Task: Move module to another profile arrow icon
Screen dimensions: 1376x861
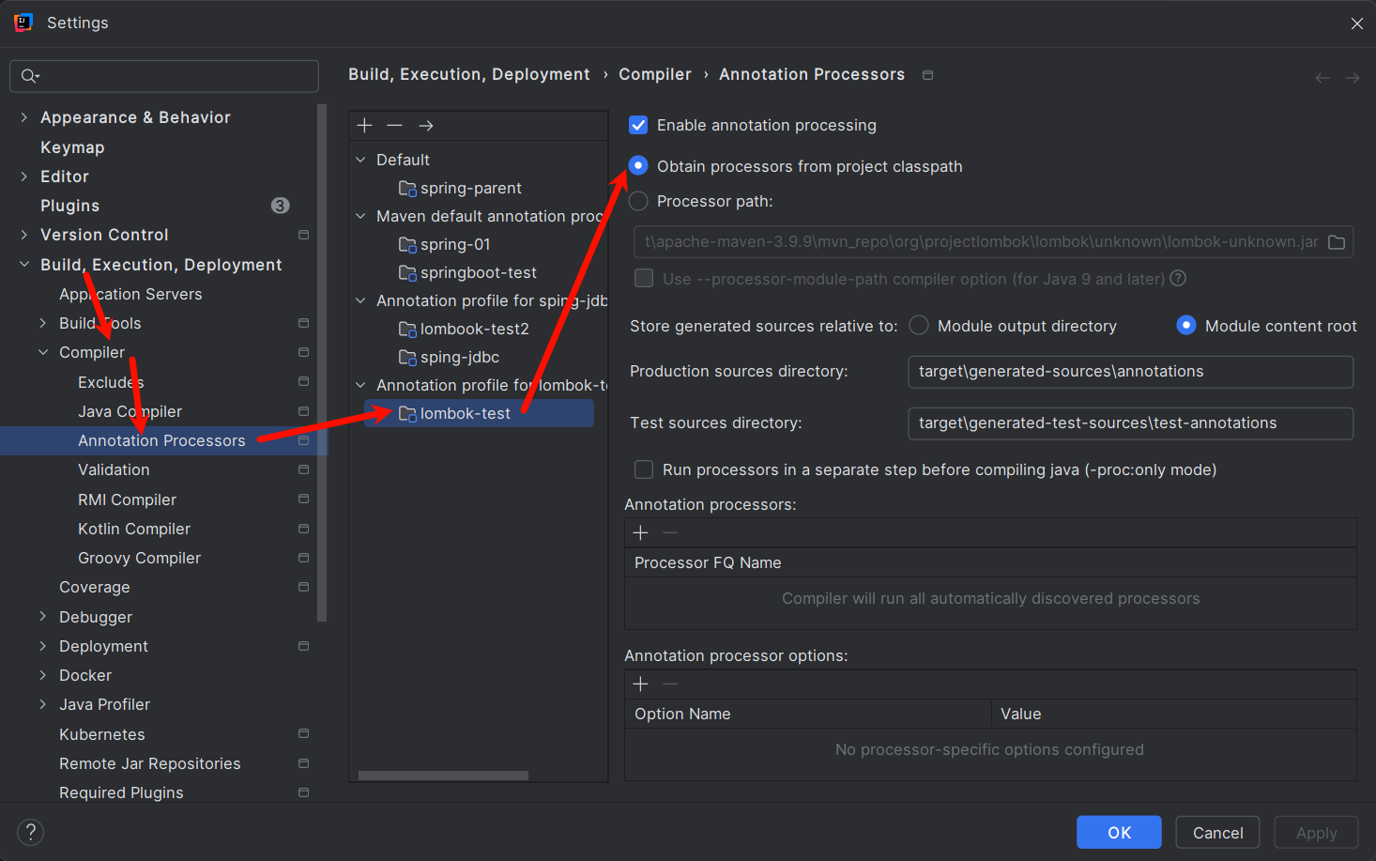Action: pos(426,126)
